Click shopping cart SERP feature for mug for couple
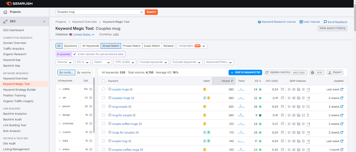 [308, 115]
